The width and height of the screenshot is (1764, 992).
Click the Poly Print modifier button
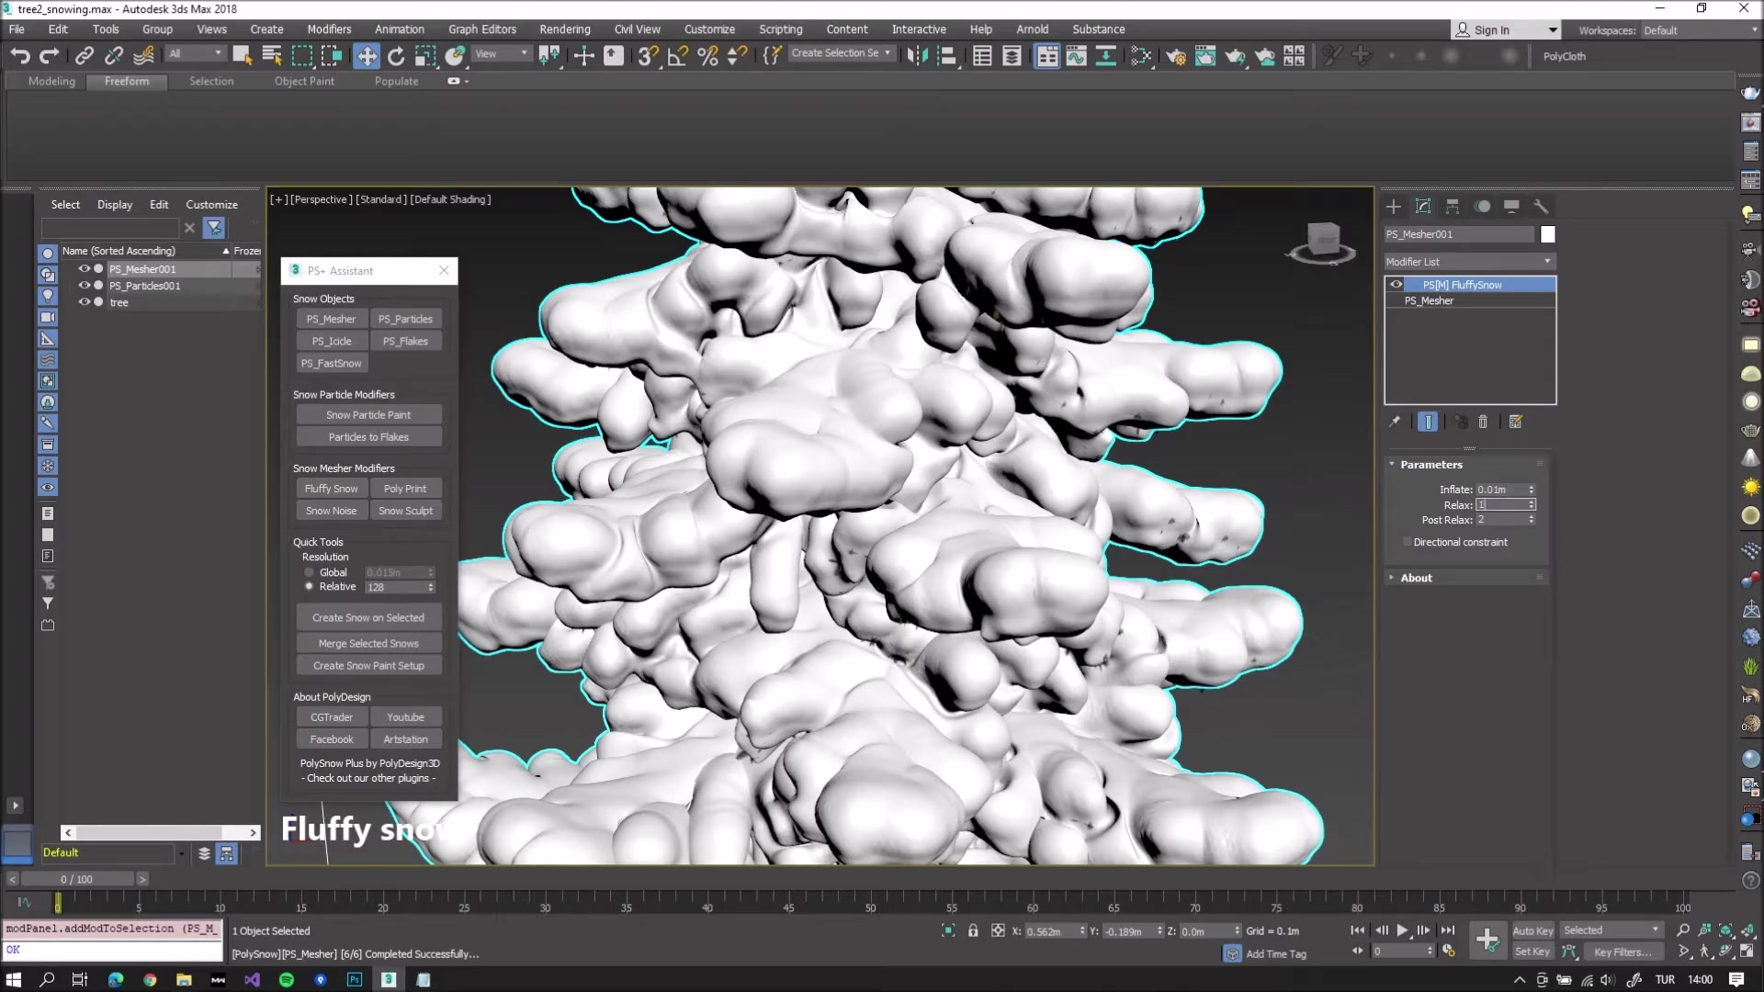[404, 488]
